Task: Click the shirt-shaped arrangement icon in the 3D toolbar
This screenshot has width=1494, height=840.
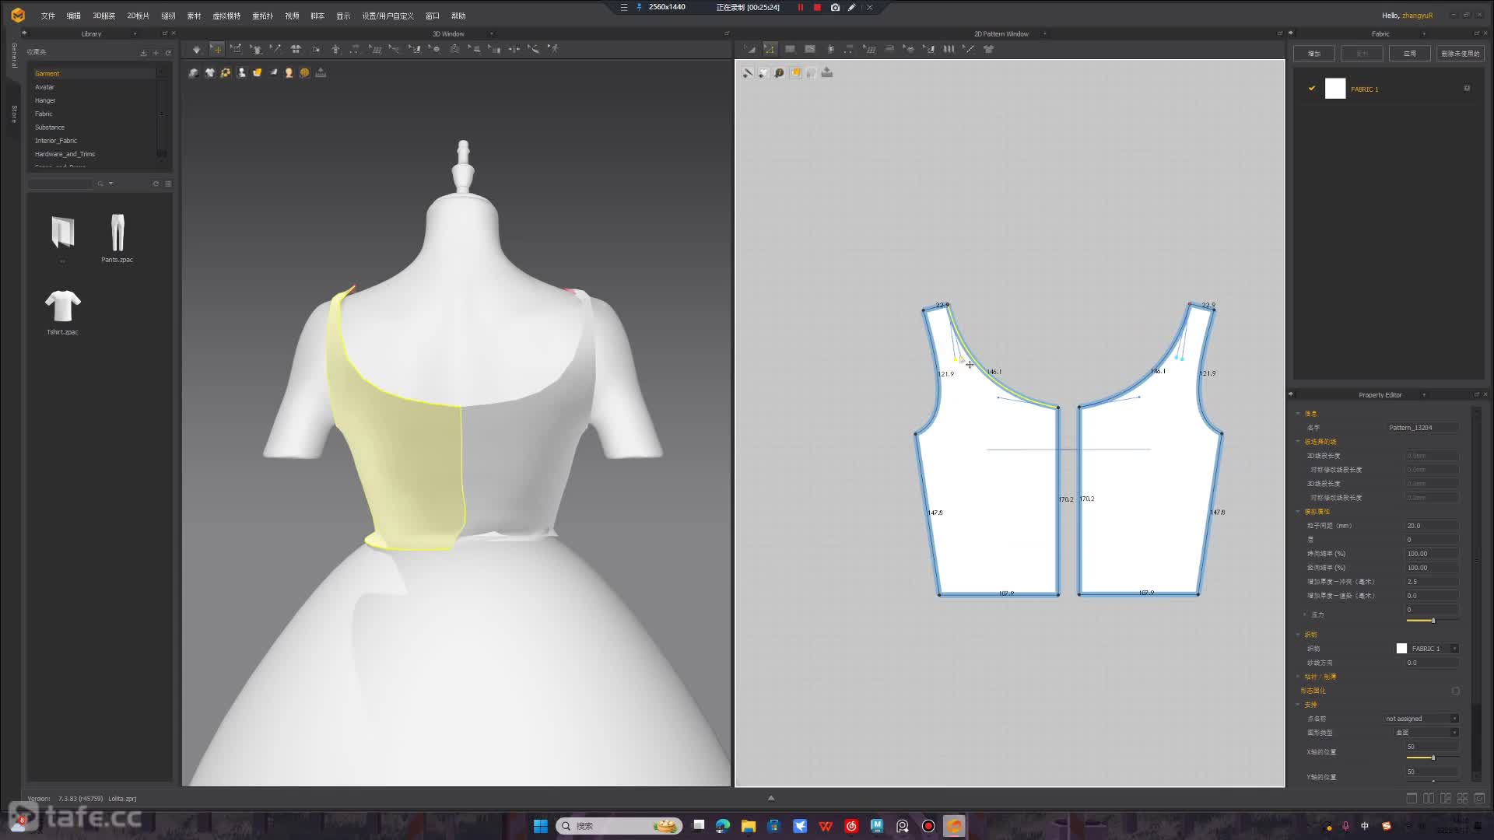Action: click(296, 49)
